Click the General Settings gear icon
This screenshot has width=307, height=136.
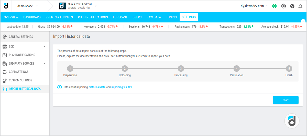[5, 37]
